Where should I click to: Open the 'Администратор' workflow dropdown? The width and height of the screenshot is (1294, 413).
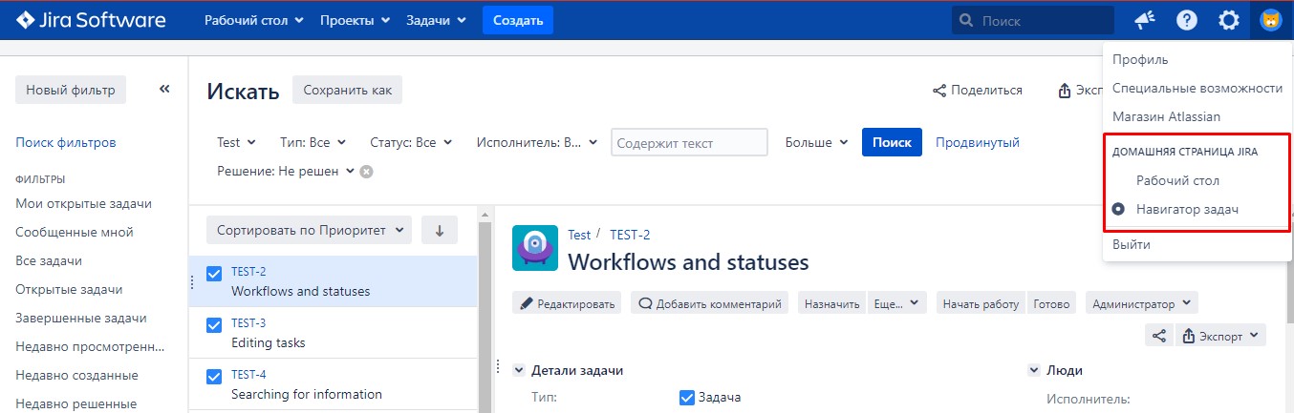point(1142,303)
